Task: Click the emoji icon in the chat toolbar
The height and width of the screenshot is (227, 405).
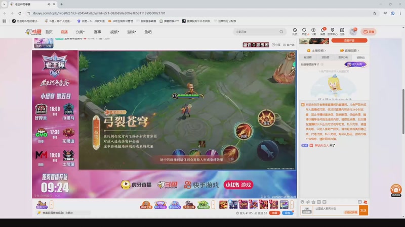Action: pyautogui.click(x=302, y=202)
